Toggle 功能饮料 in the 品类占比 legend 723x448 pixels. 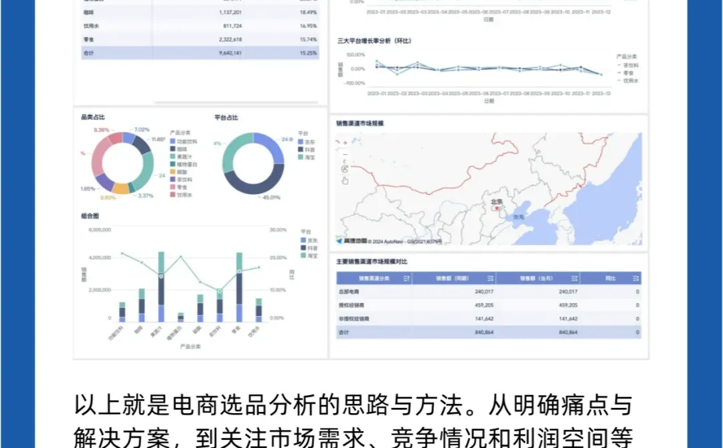point(183,142)
